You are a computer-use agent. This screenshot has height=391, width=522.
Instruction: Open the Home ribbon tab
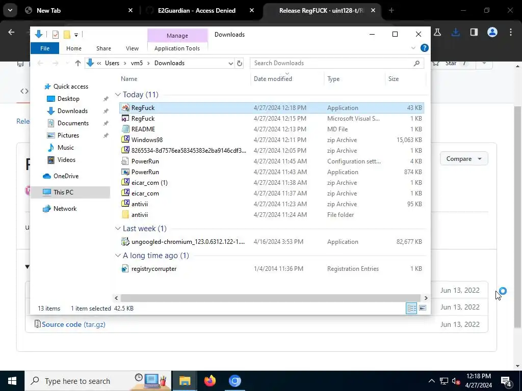pyautogui.click(x=74, y=48)
